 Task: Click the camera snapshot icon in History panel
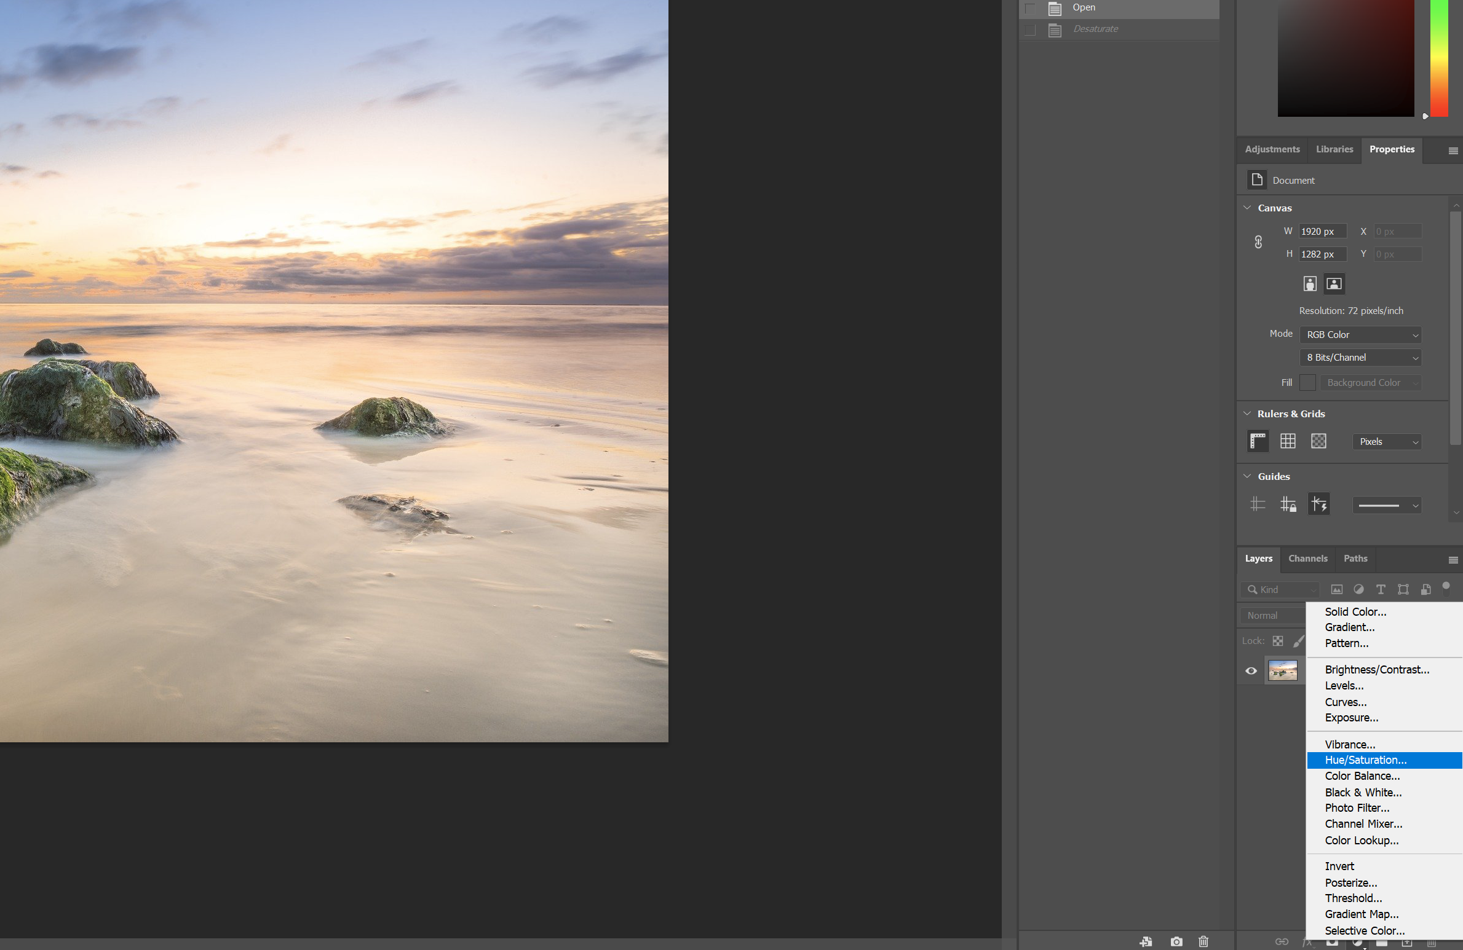click(x=1176, y=941)
